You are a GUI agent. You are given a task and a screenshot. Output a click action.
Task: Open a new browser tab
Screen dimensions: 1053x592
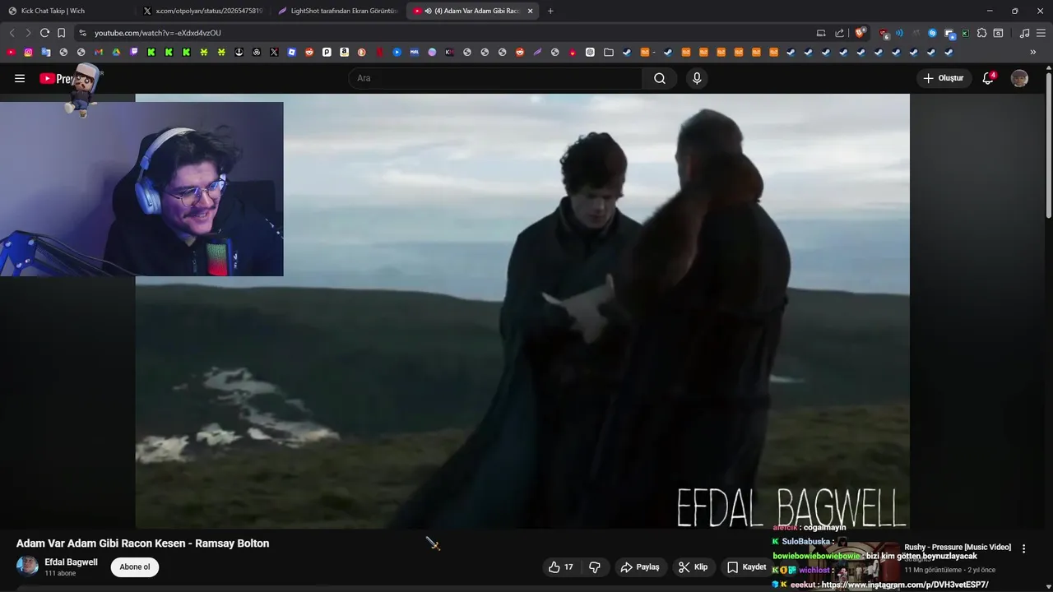(550, 11)
